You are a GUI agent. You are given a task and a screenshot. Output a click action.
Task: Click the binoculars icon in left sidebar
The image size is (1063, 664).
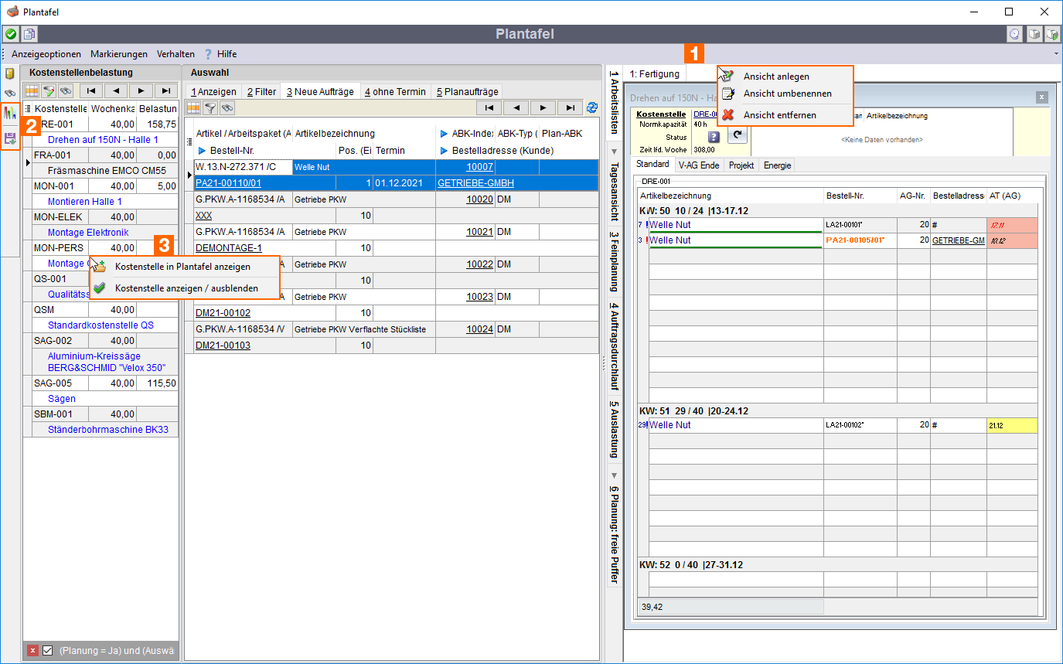click(10, 93)
